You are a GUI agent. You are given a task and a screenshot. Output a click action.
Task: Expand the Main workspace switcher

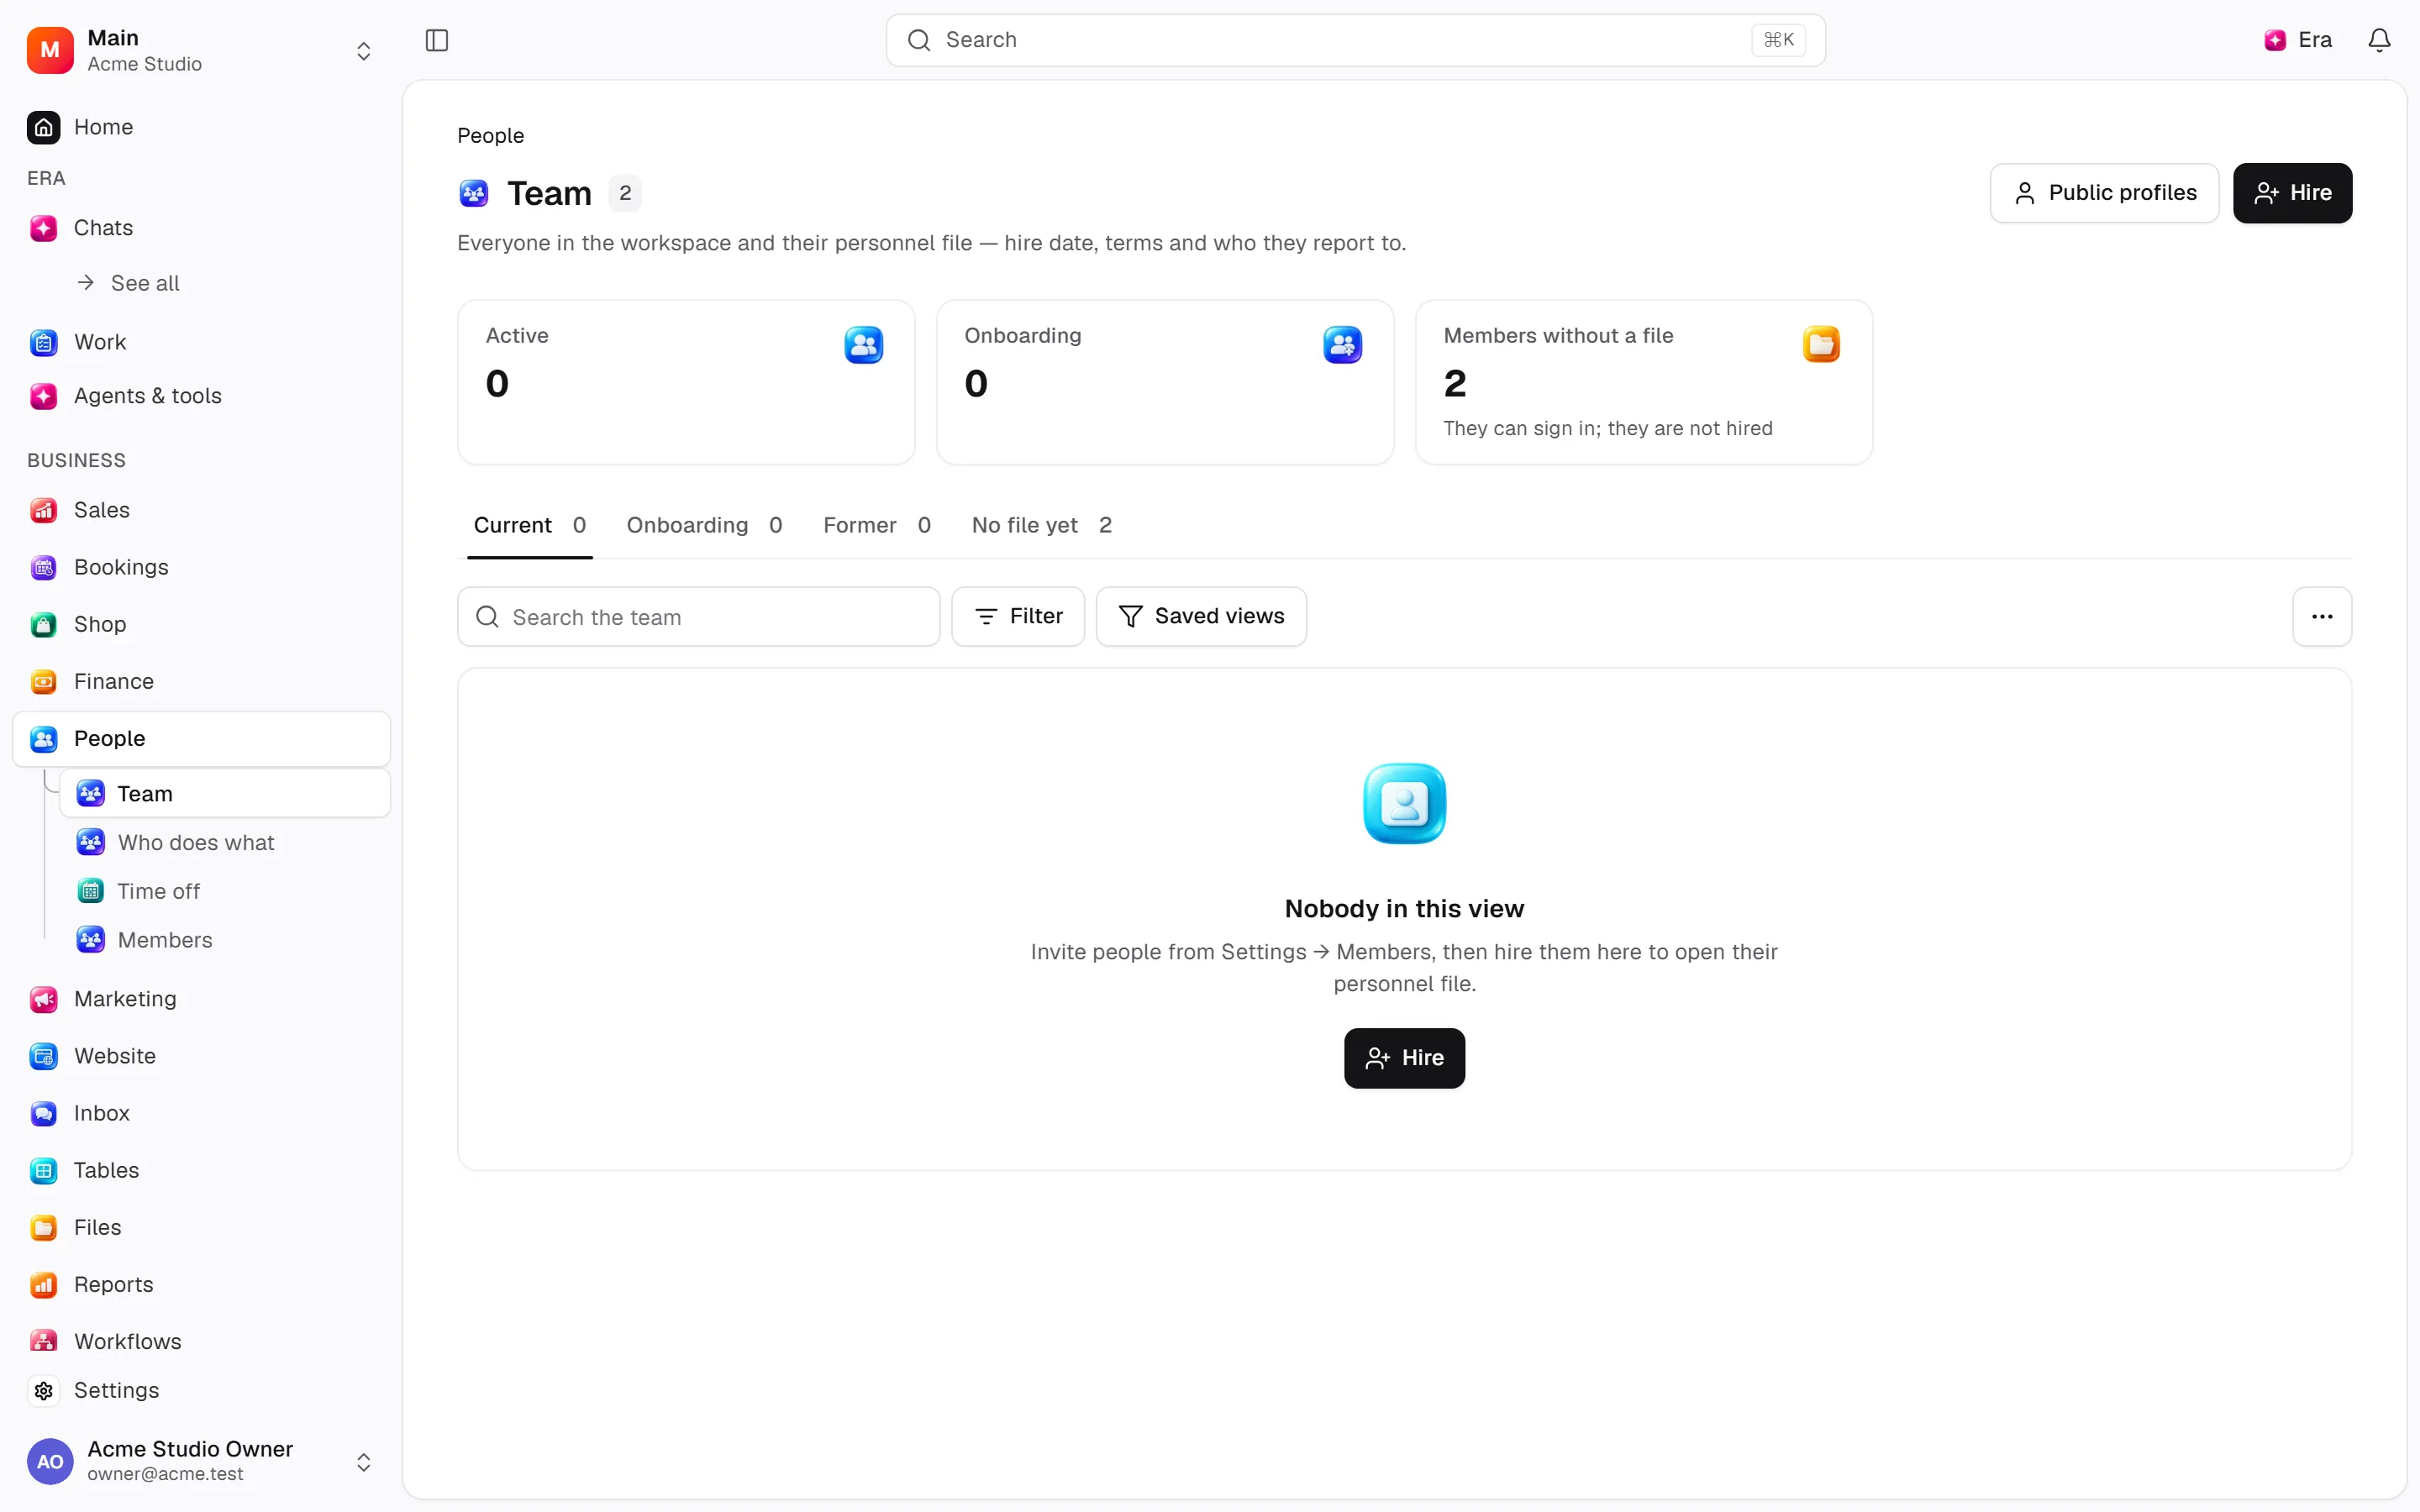(x=201, y=50)
